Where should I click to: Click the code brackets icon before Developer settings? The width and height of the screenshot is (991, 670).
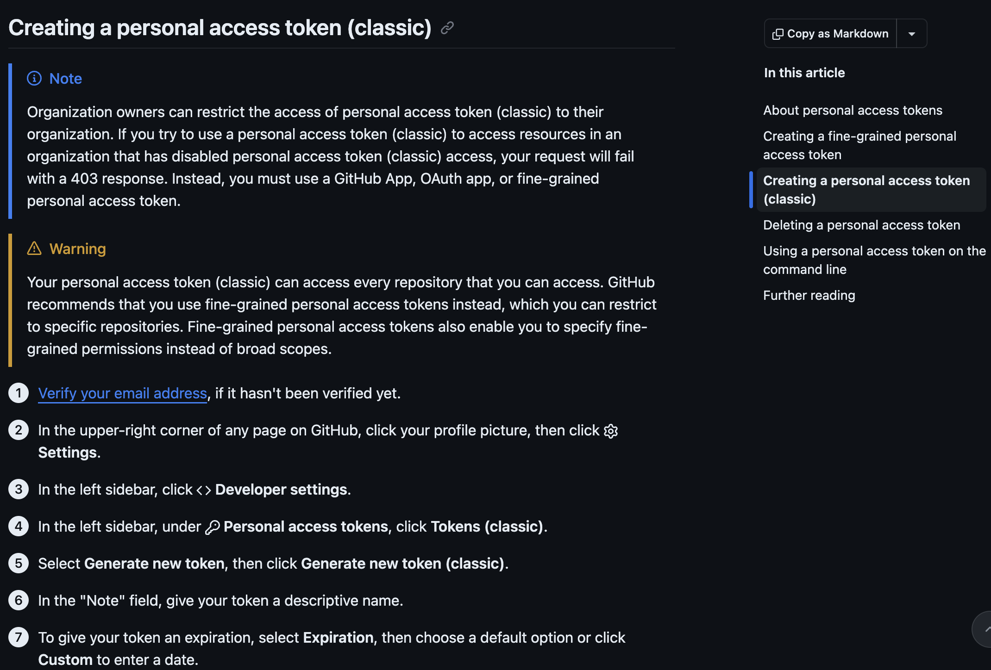coord(204,490)
